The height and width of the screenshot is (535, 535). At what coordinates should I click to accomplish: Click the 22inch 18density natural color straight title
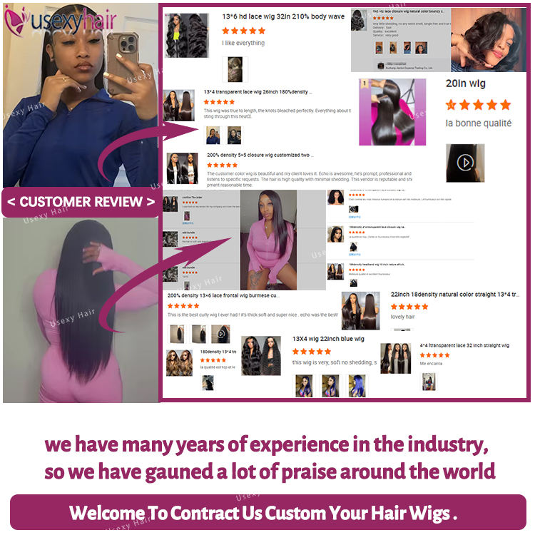(455, 295)
